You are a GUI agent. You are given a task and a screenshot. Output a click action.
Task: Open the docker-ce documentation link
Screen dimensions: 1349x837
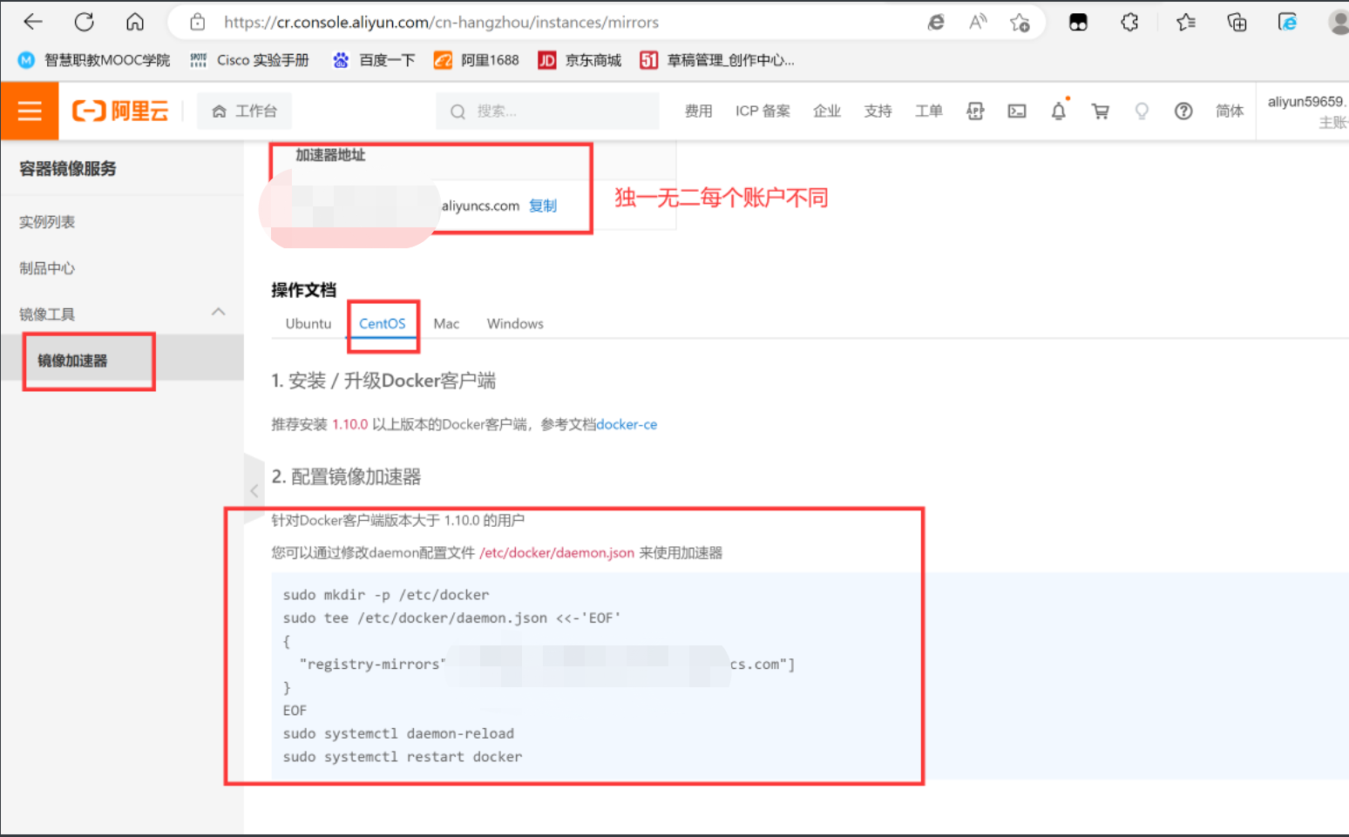pyautogui.click(x=627, y=424)
